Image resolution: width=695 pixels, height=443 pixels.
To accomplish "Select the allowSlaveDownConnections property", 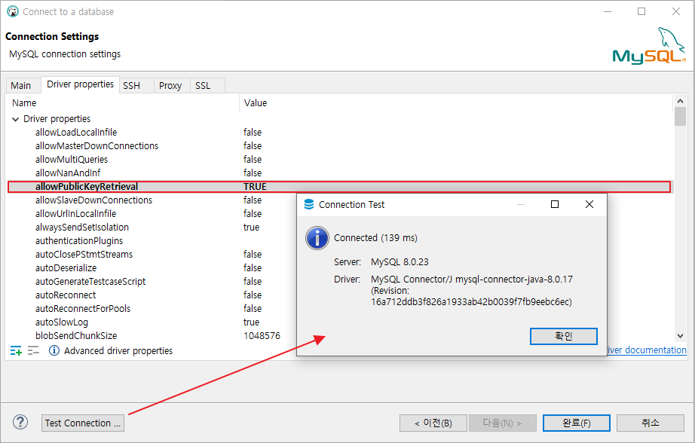I will tap(93, 200).
